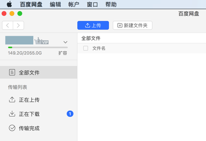206x141 pixels.
Task: Open the 帐户 menu
Action: coord(74,4)
